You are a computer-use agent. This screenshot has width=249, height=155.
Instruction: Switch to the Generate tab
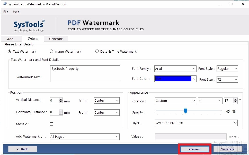pyautogui.click(x=56, y=38)
